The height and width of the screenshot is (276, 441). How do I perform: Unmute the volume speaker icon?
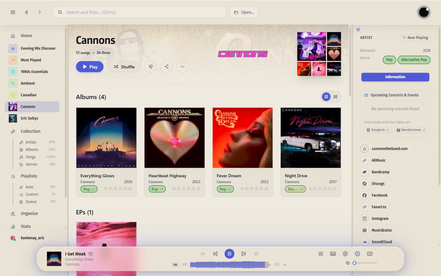[348, 263]
